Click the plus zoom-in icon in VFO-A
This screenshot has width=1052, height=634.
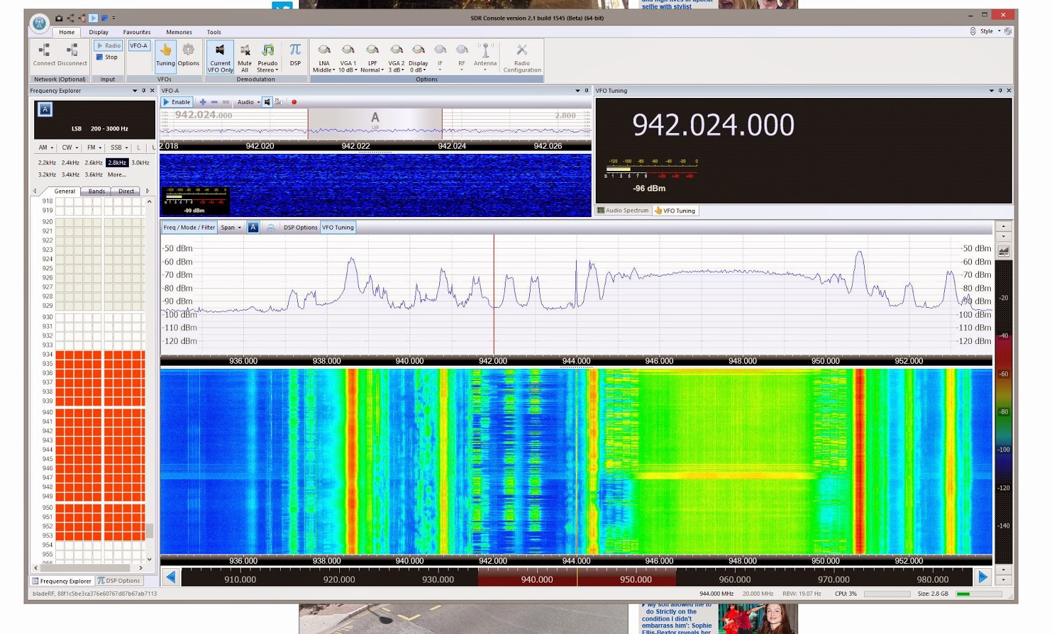[203, 102]
